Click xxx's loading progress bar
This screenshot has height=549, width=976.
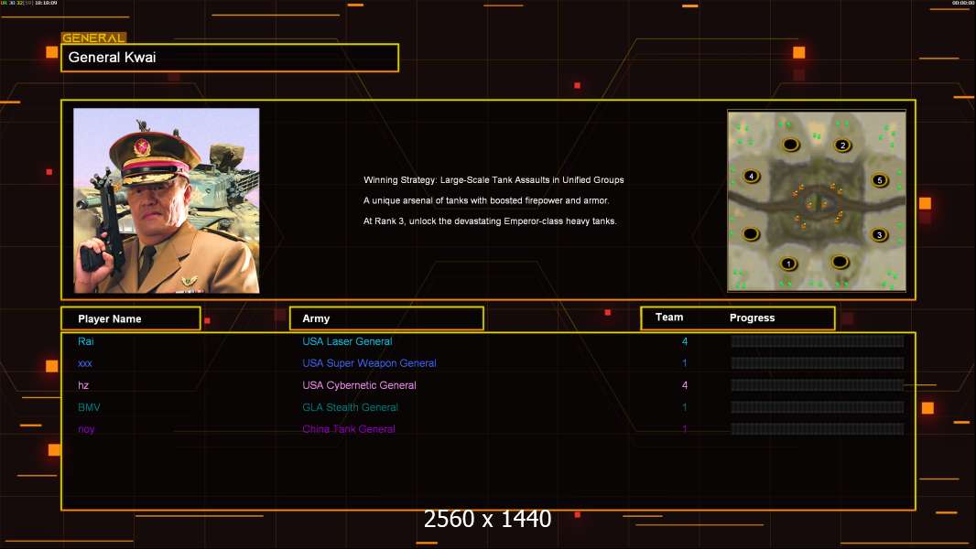(x=818, y=363)
